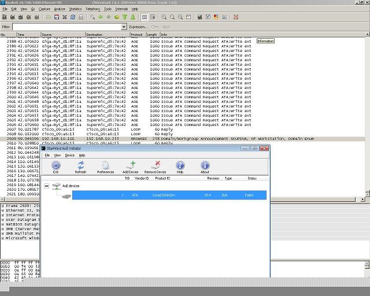This screenshot has width=370, height=296.
Task: Save the capture file with floppy icon
Action: point(57,17)
